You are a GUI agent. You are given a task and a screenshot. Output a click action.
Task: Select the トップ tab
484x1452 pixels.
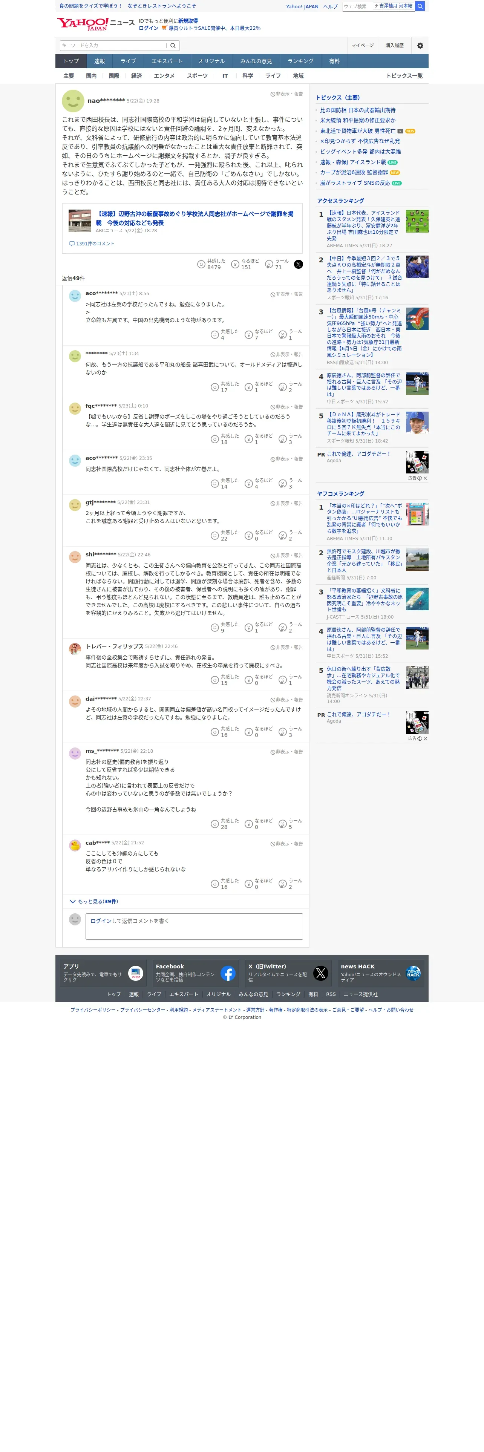pos(71,61)
